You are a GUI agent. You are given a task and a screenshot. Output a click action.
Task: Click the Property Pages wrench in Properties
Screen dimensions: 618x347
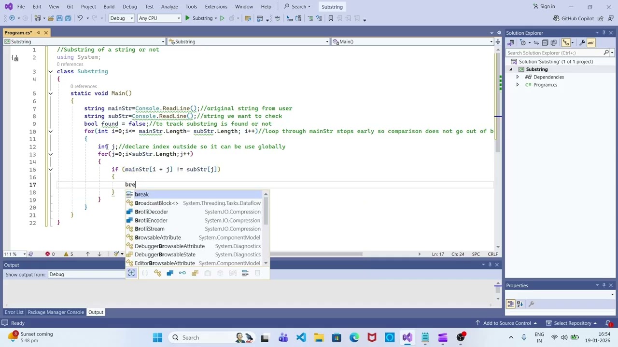point(532,304)
